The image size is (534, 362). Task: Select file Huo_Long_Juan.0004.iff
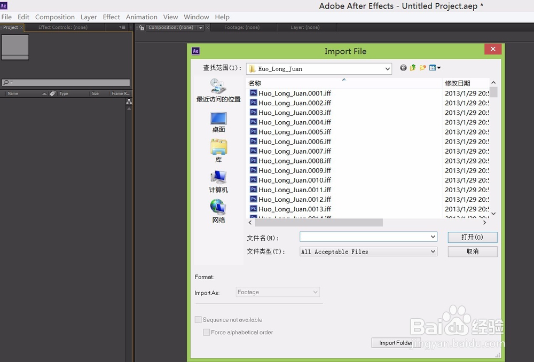point(295,122)
